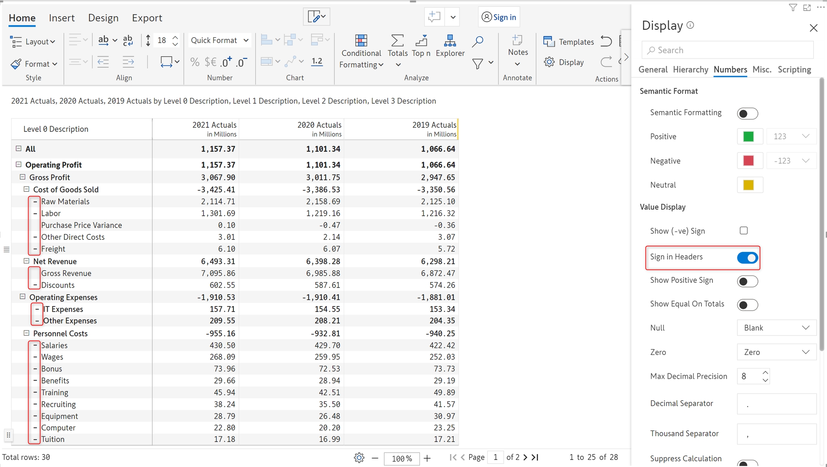Click the Sign in button

coord(499,17)
